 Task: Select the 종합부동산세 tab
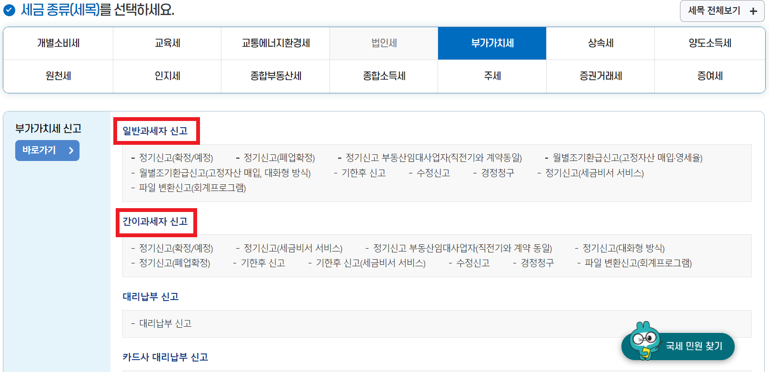(x=276, y=76)
